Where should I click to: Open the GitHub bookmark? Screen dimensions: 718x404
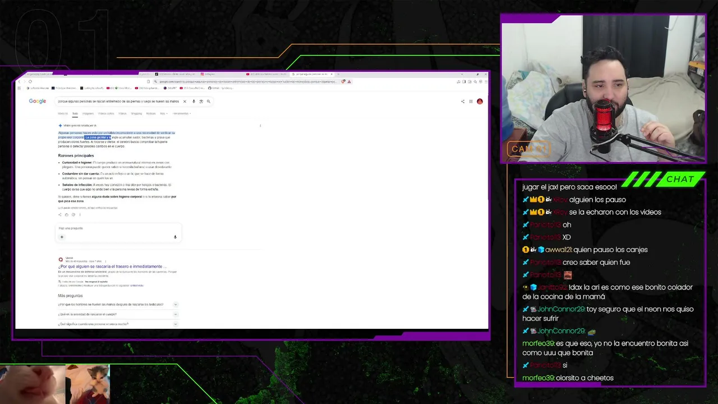click(x=220, y=88)
